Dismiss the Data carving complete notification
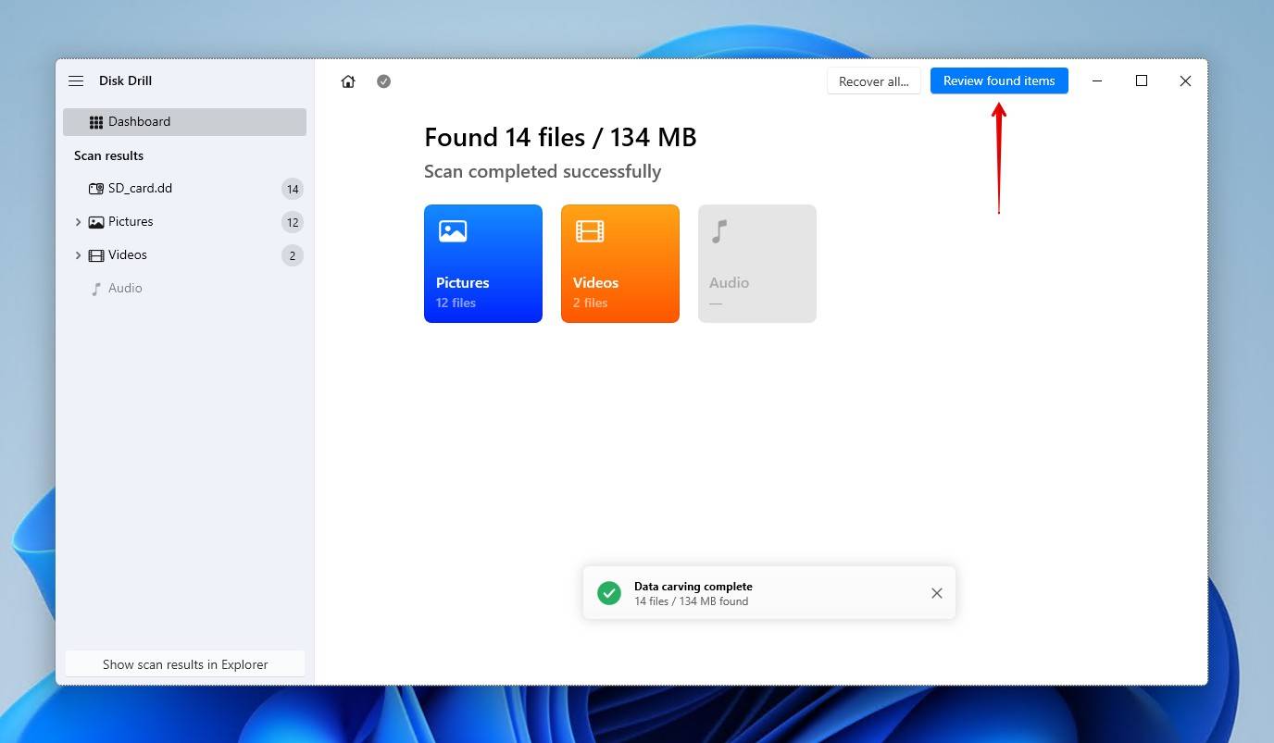The width and height of the screenshot is (1274, 743). coord(937,593)
